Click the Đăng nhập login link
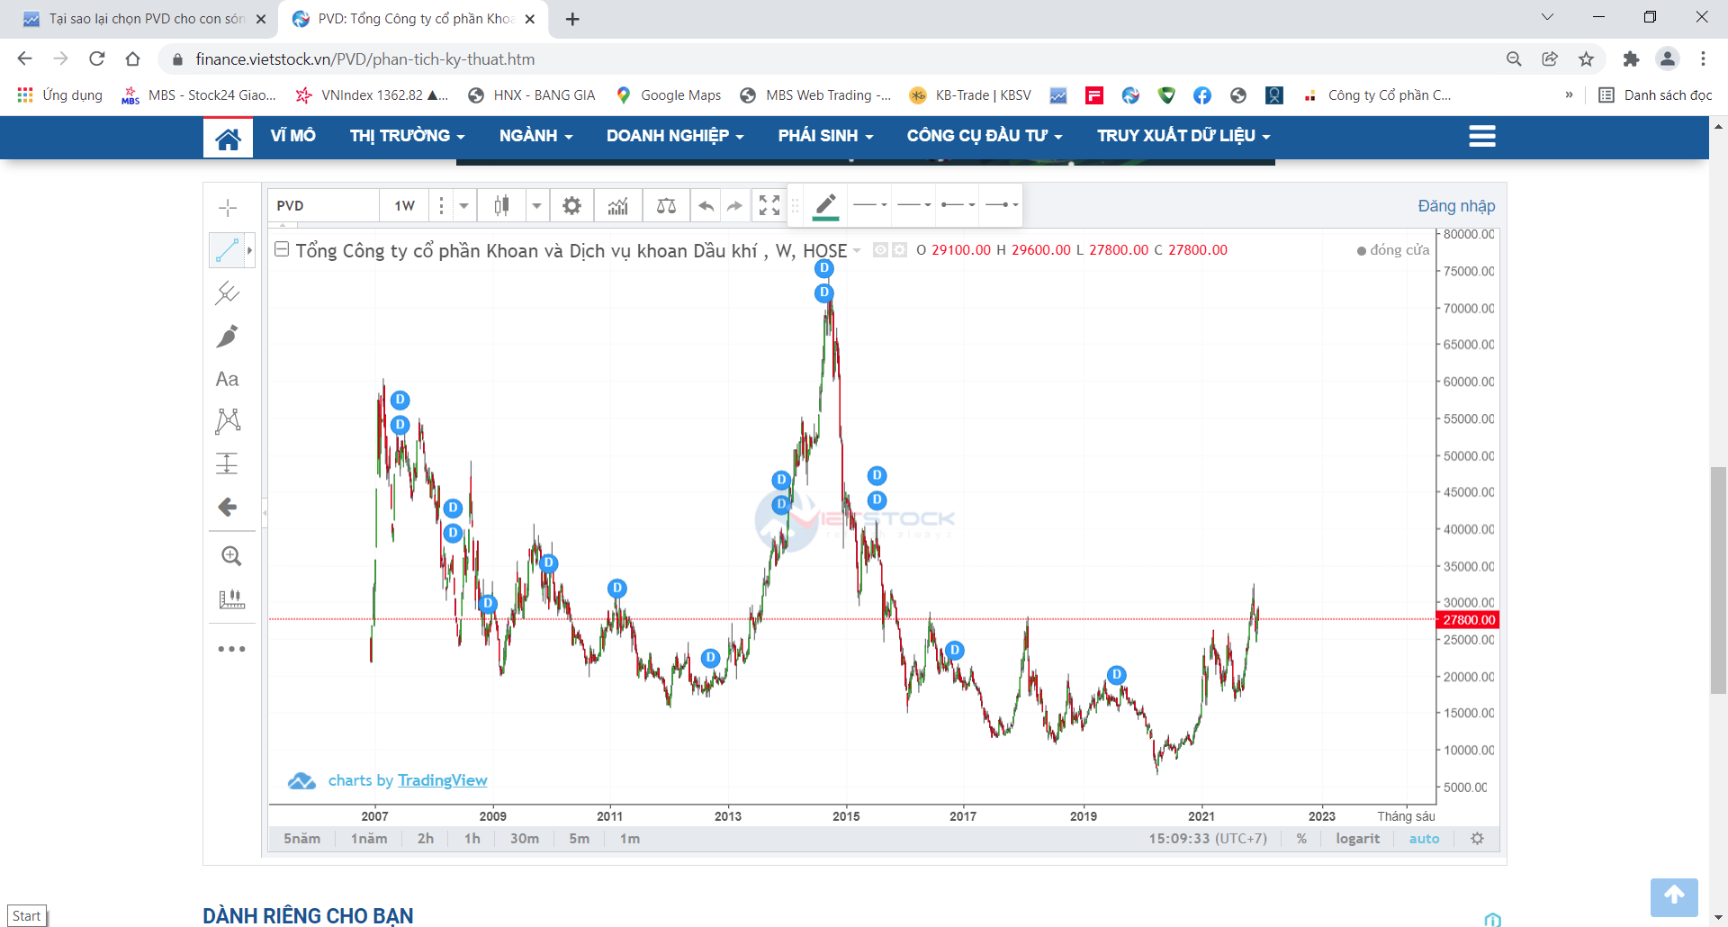Viewport: 1728px width, 927px height. pos(1456,206)
